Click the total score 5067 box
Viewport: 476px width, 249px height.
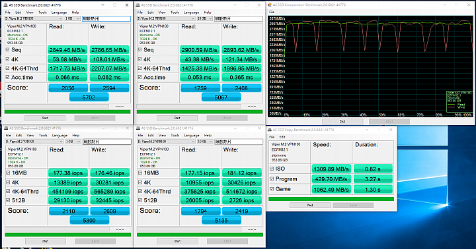coord(221,97)
